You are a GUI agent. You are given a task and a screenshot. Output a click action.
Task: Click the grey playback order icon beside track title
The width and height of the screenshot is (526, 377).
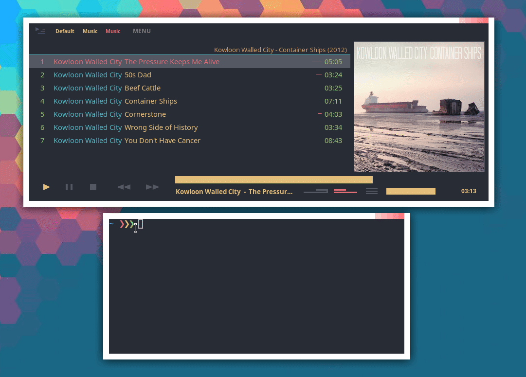click(315, 191)
